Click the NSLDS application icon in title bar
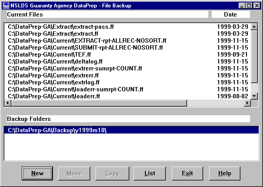The image size is (263, 187). point(6,6)
